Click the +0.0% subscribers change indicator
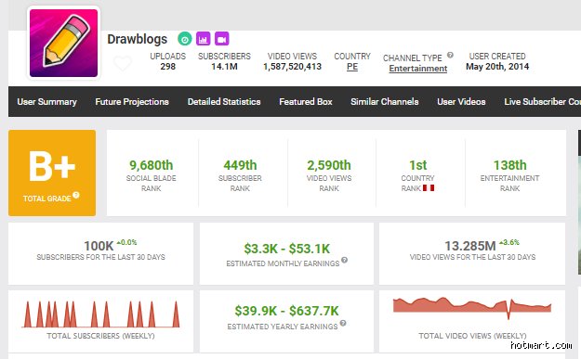The height and width of the screenshot is (359, 581). (126, 242)
